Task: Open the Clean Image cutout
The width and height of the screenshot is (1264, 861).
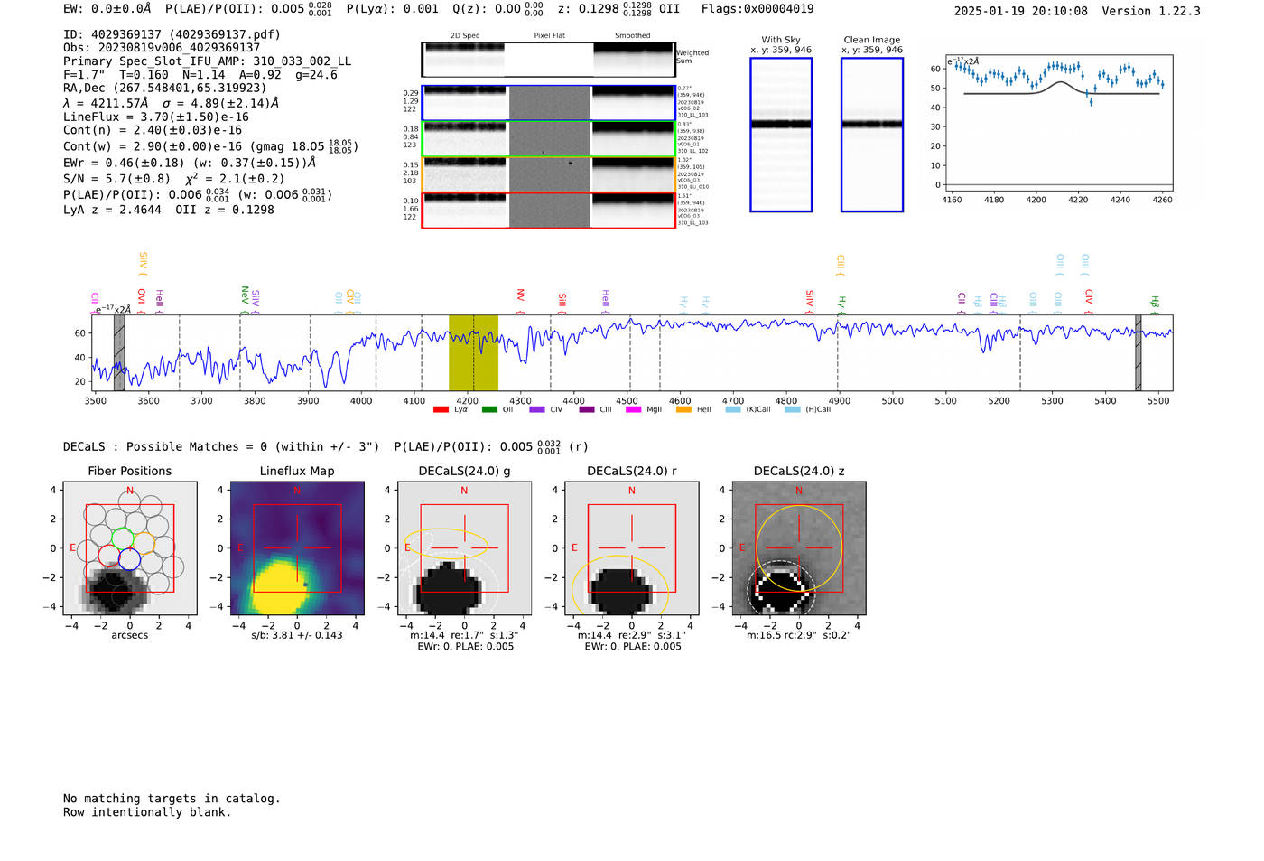Action: click(871, 135)
